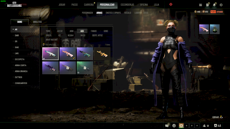Click the gold coin currency icon
Image resolution: width=230 pixels, height=129 pixels.
195,12
